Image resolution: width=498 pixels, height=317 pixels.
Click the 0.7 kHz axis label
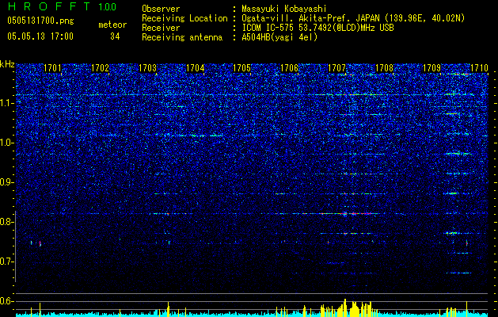[x=6, y=262]
